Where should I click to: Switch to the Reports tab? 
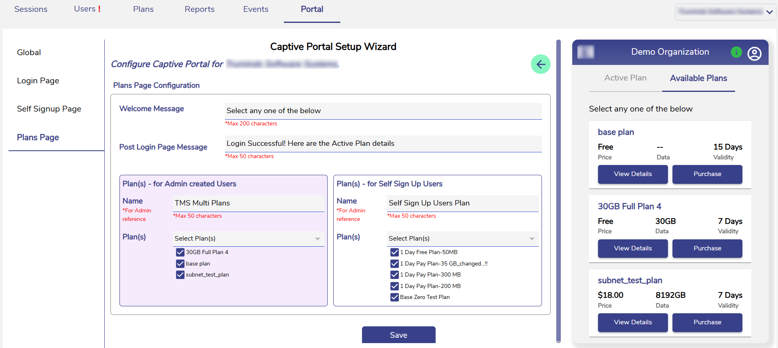coord(199,9)
